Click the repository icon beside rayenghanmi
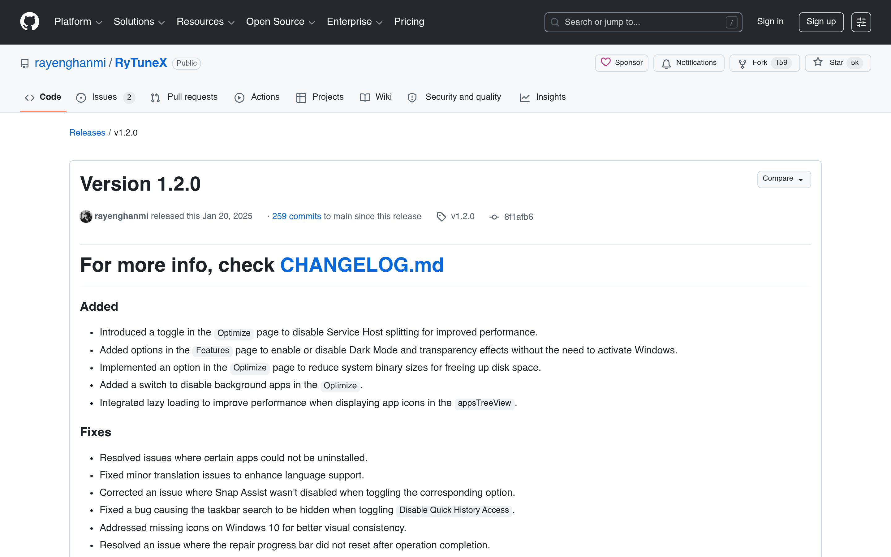Viewport: 891px width, 557px height. click(25, 63)
